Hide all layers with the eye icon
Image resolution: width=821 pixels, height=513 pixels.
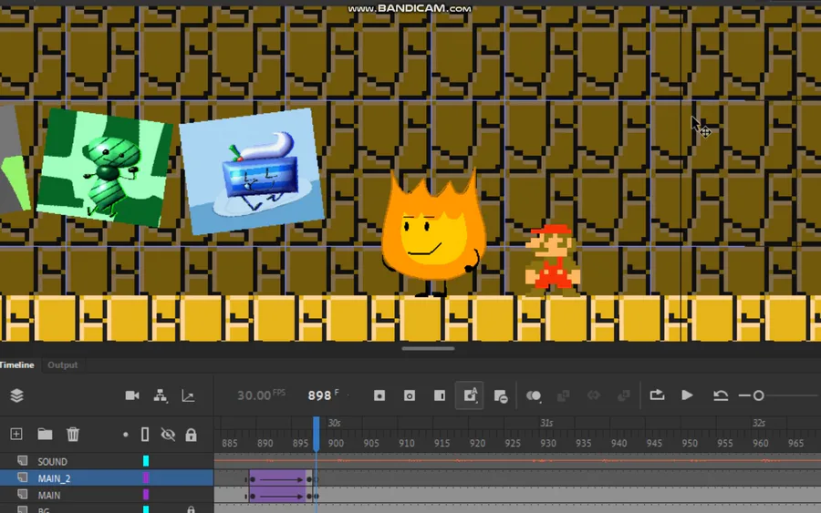(168, 435)
